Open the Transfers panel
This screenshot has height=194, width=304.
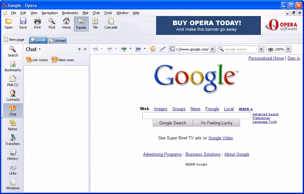pyautogui.click(x=13, y=140)
